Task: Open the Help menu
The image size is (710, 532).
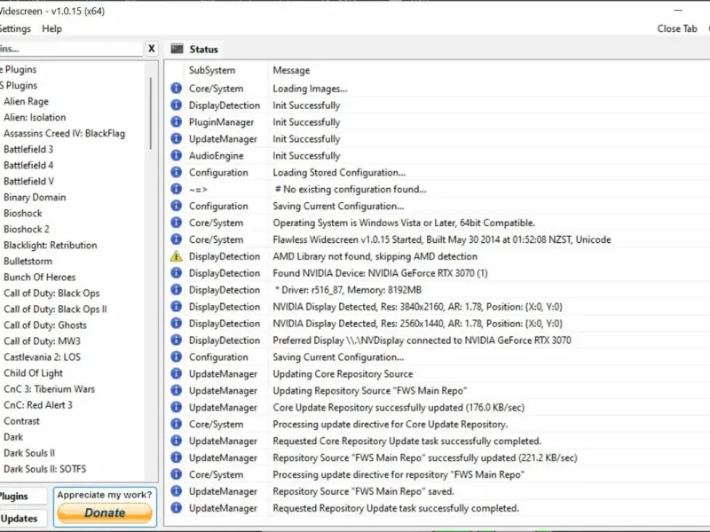Action: click(51, 28)
